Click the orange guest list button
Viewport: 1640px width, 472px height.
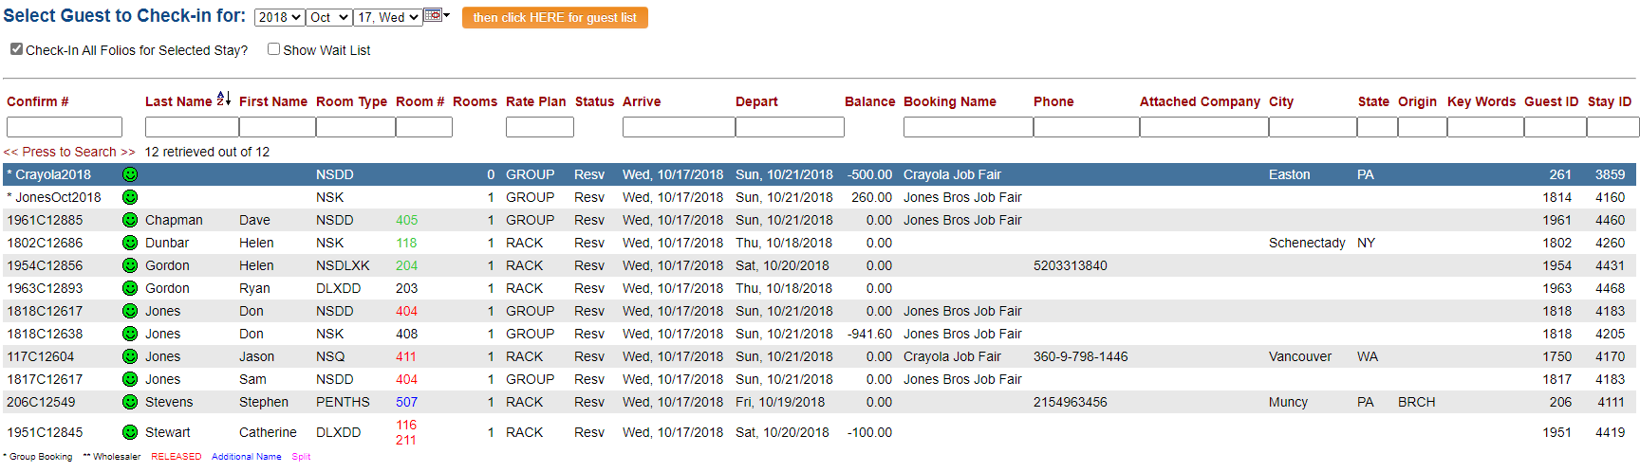pos(554,18)
